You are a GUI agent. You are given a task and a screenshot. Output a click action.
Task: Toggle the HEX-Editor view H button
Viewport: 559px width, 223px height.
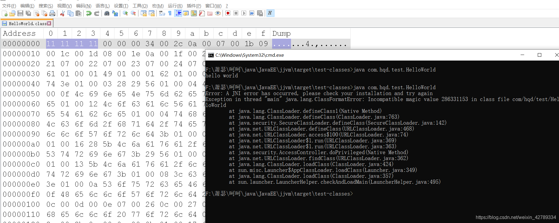coord(270,13)
